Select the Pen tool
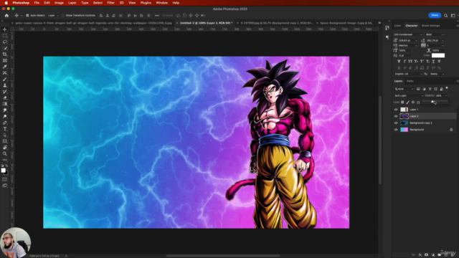Screen dimensions: 459x258 5,123
